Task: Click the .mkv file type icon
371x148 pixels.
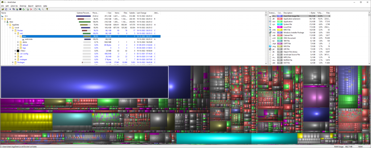Action: (x=269, y=30)
